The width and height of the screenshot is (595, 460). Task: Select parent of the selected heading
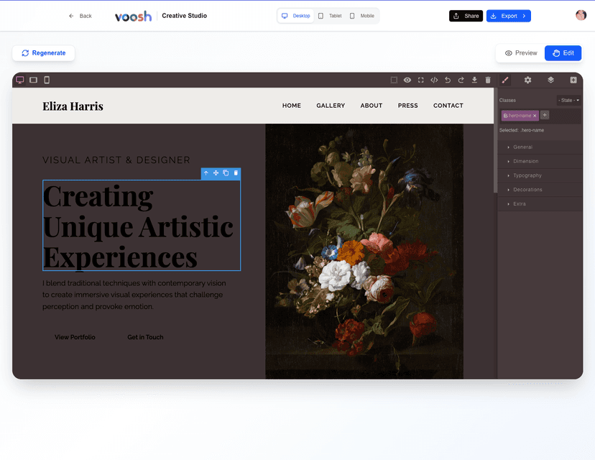(x=206, y=173)
